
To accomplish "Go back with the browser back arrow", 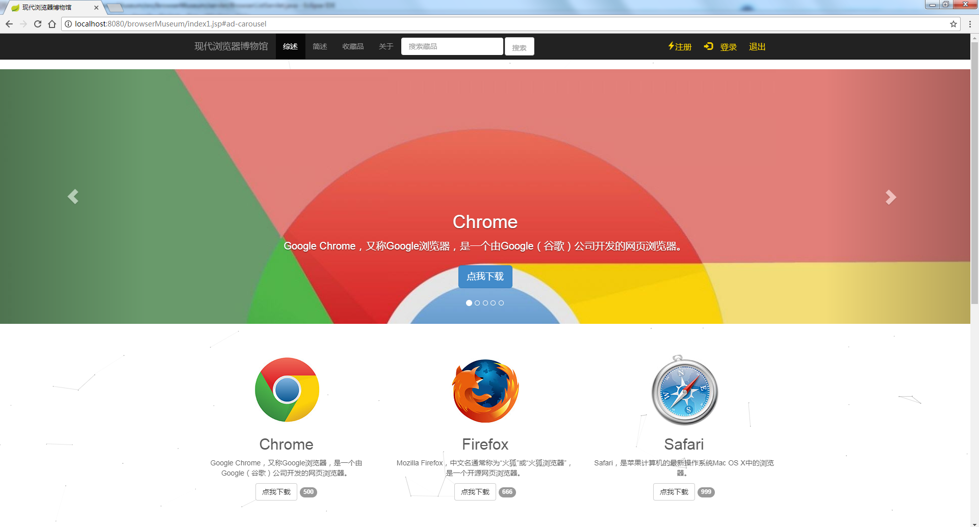I will (x=9, y=24).
